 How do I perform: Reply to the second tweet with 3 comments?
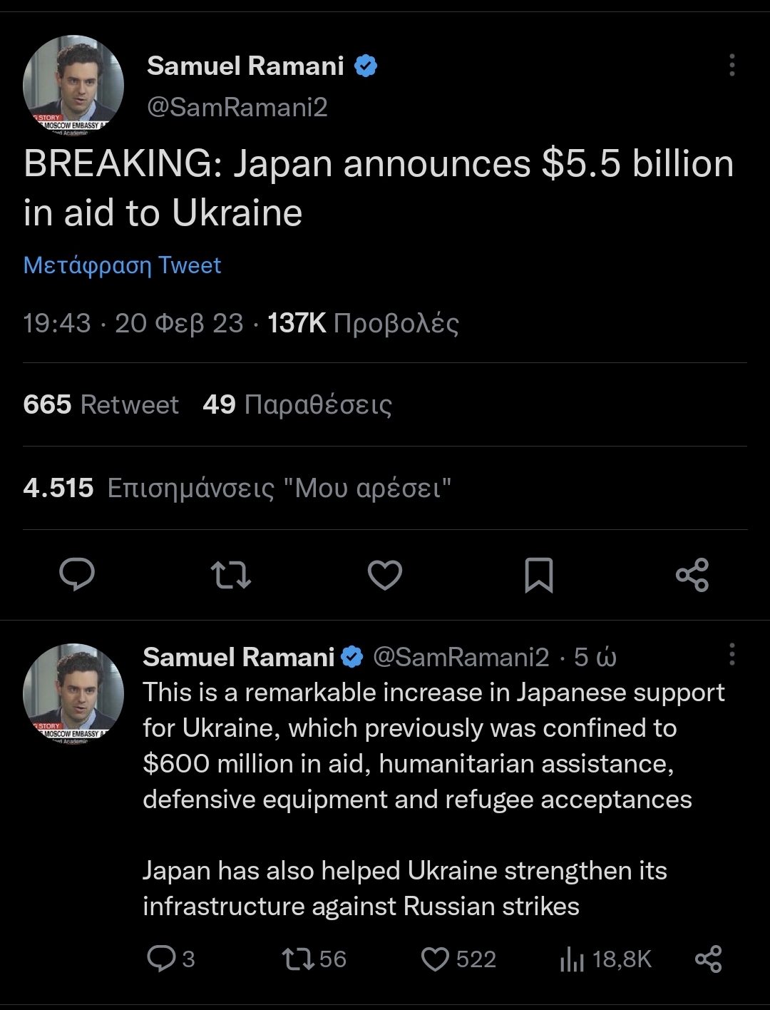click(171, 959)
